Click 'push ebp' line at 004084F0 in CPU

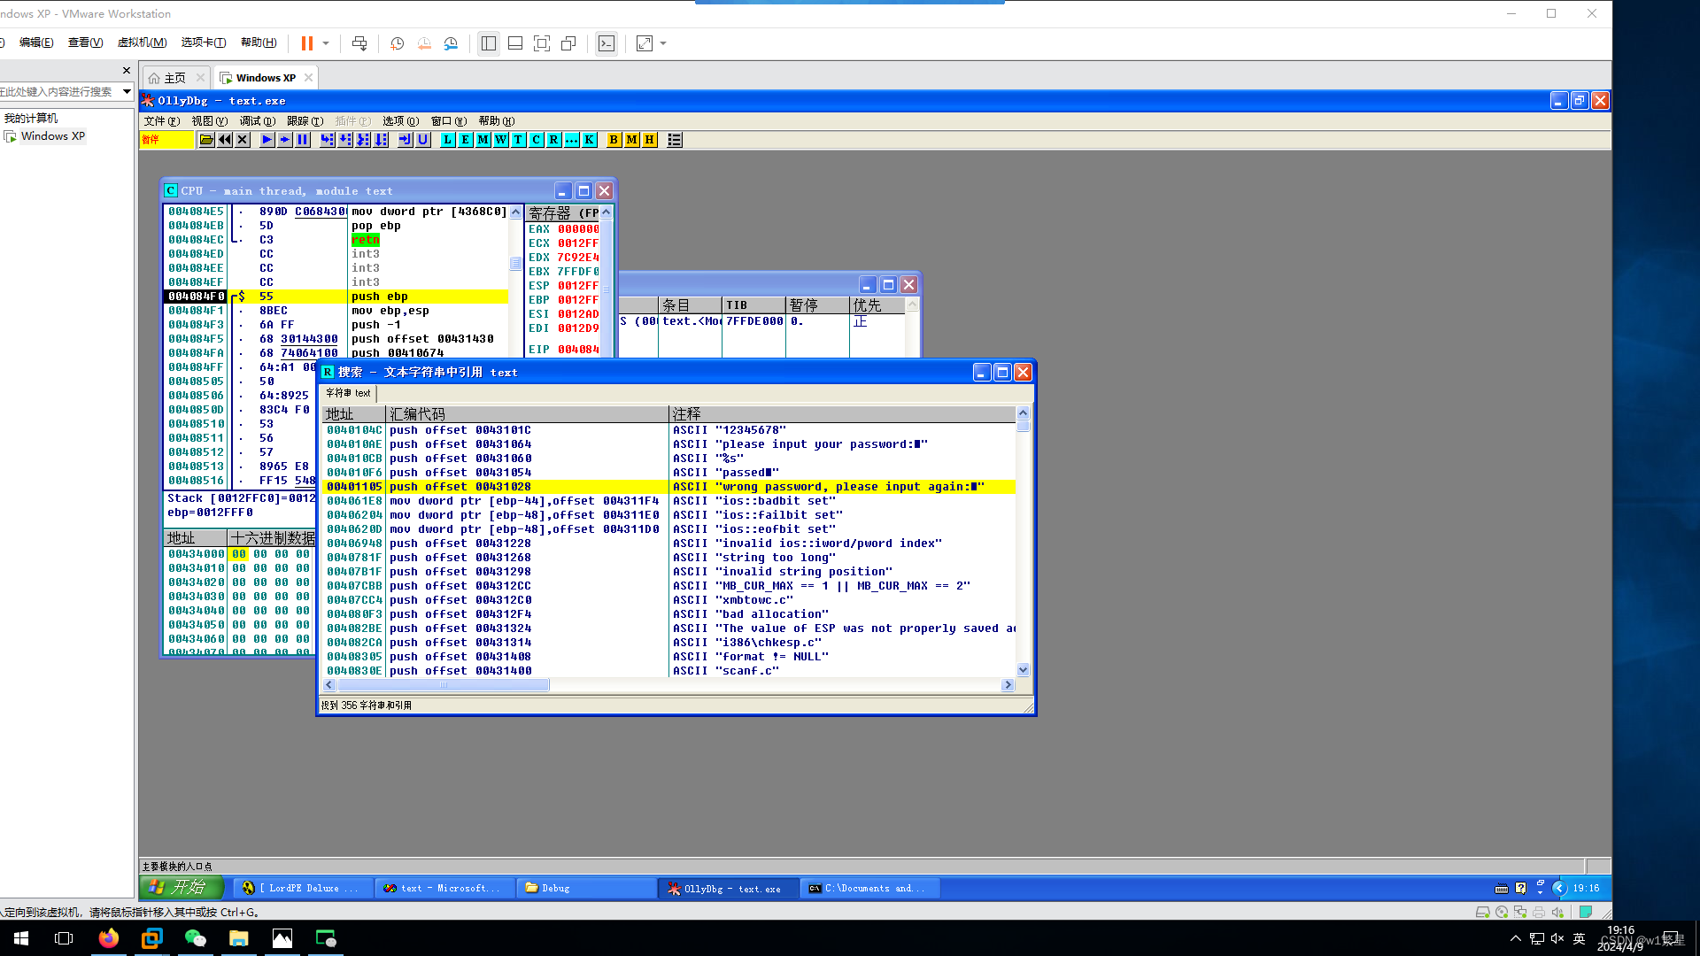[336, 297]
